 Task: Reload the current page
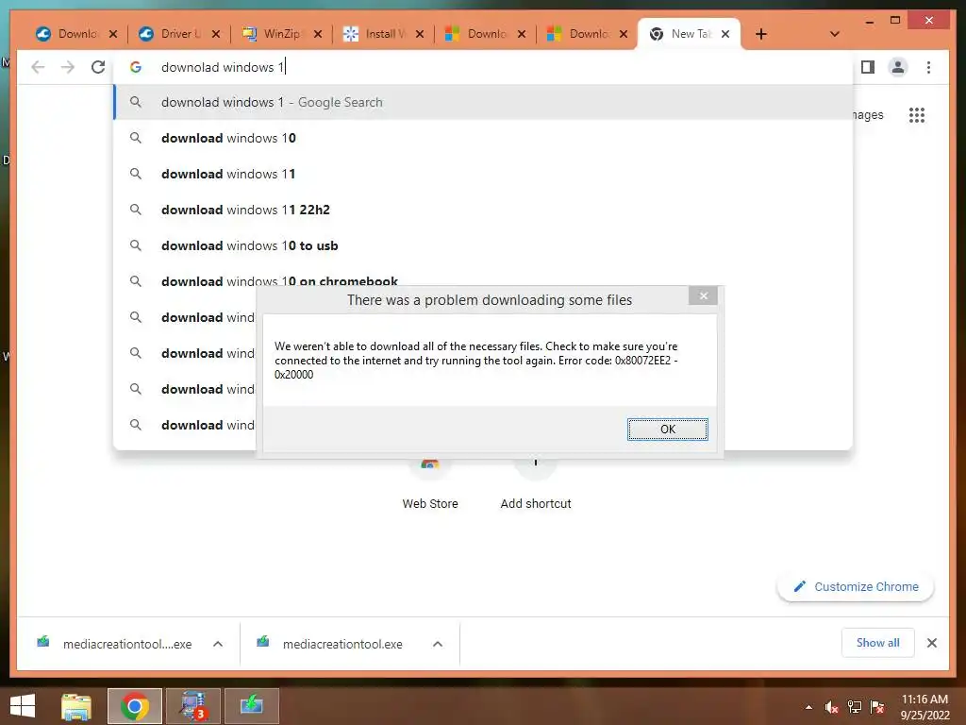click(98, 67)
